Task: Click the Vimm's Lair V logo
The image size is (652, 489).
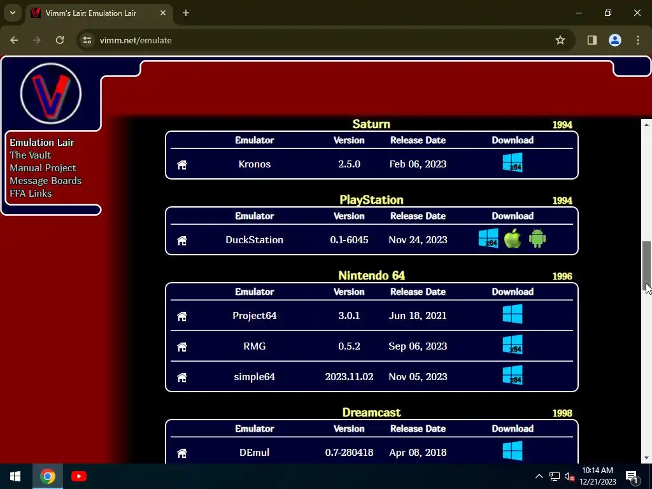Action: (x=51, y=93)
